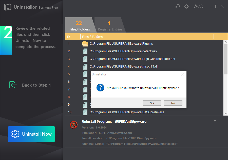This screenshot has width=228, height=160.
Task: Click the Uninstallor logo icon
Action: pos(8,7)
